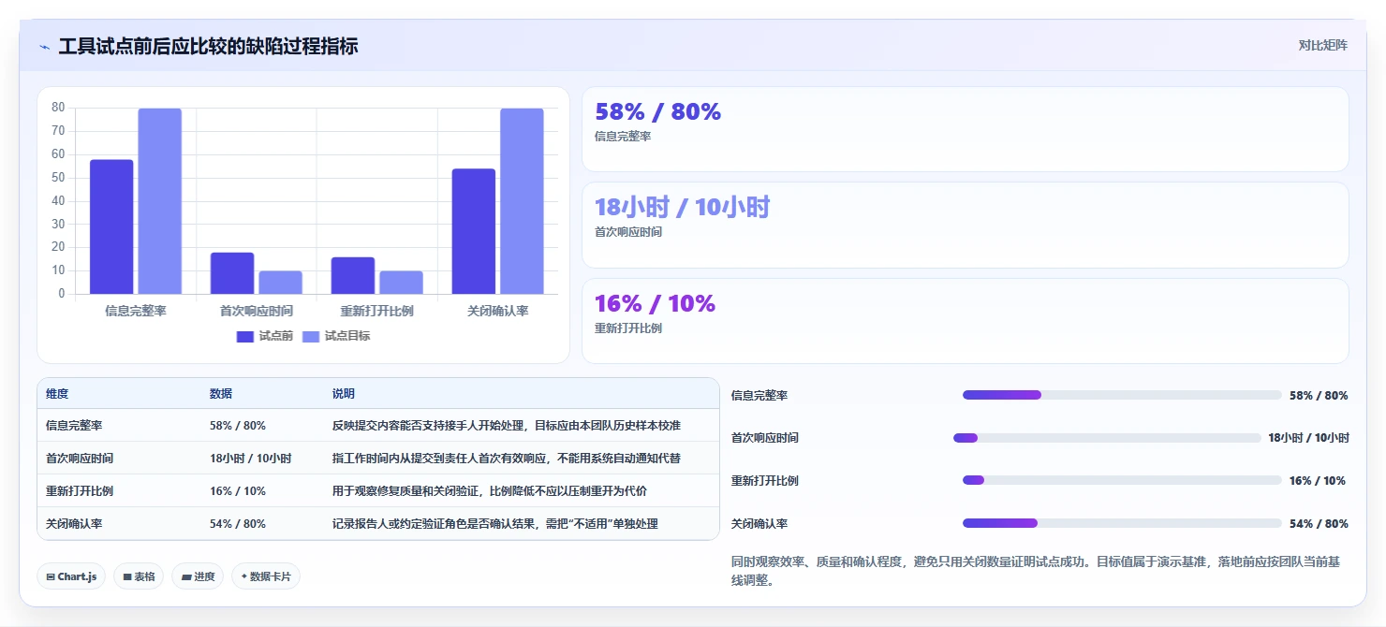The height and width of the screenshot is (627, 1386).
Task: Click the large 58% / 80% card value
Action: (658, 112)
